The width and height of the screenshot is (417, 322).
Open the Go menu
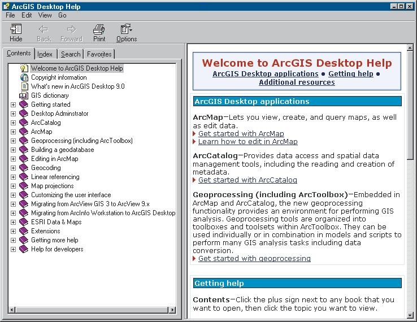[x=62, y=15]
